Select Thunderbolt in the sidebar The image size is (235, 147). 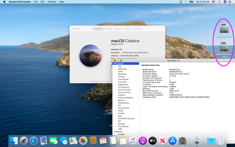[123, 126]
